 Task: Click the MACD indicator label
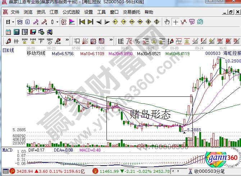point(8,149)
